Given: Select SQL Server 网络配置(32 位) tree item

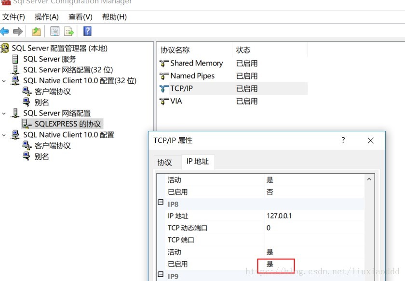Looking at the screenshot, I should (68, 70).
